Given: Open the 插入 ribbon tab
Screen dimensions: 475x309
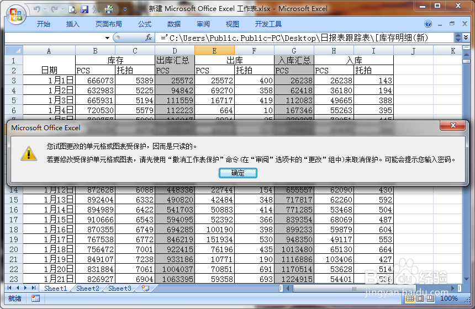Looking at the screenshot, I should click(73, 24).
